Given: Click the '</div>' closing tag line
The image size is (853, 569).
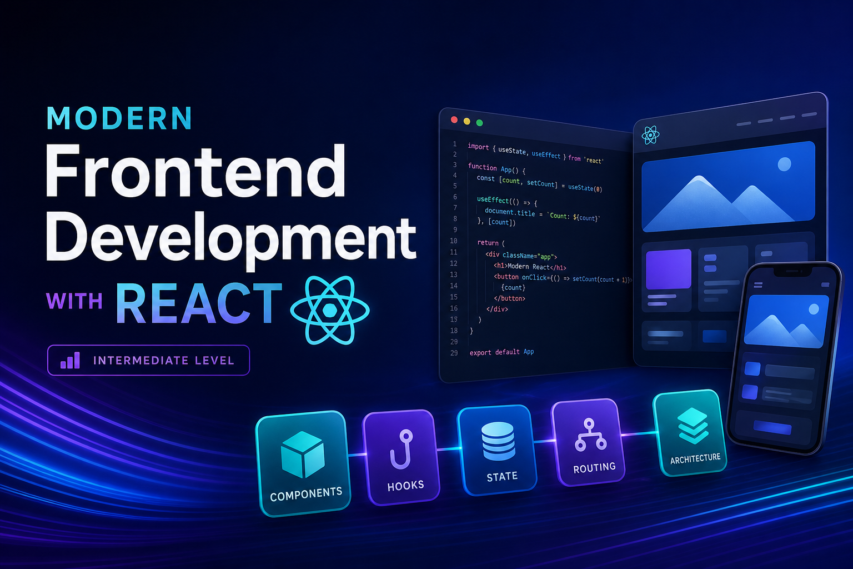Looking at the screenshot, I should [x=497, y=309].
